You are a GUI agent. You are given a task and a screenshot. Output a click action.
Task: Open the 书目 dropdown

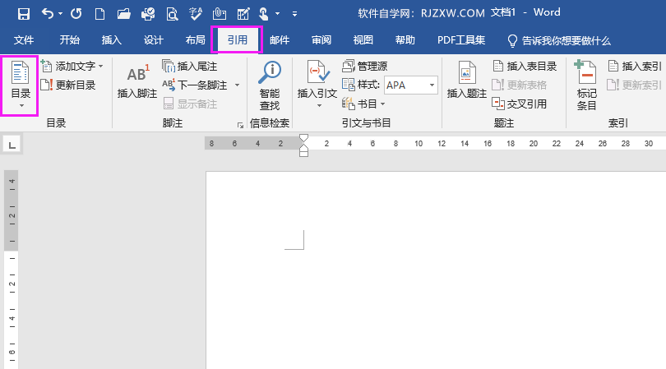[363, 104]
